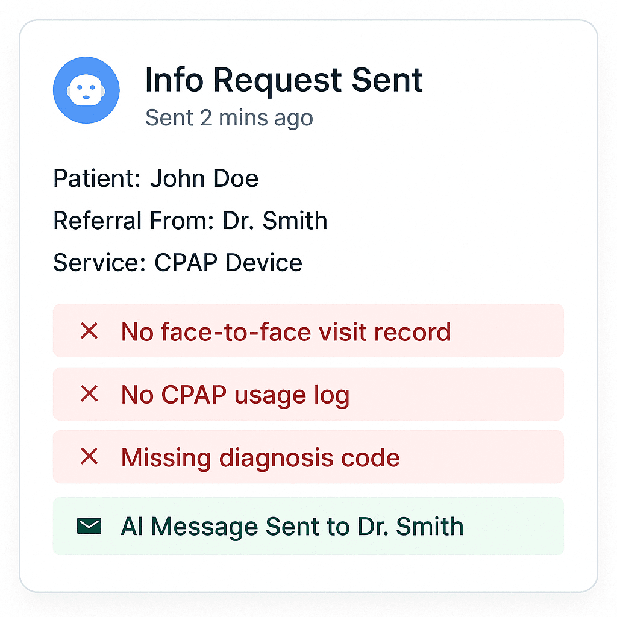617x617 pixels.
Task: Click the Sent 2 mins ago timestamp
Action: pos(229,118)
